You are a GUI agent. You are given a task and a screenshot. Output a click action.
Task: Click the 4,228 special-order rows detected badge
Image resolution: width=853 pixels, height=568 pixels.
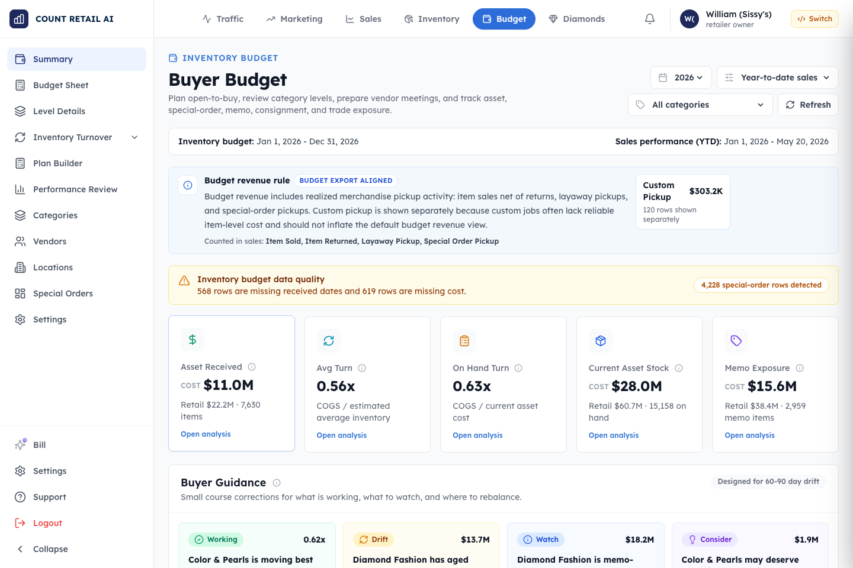click(x=761, y=285)
